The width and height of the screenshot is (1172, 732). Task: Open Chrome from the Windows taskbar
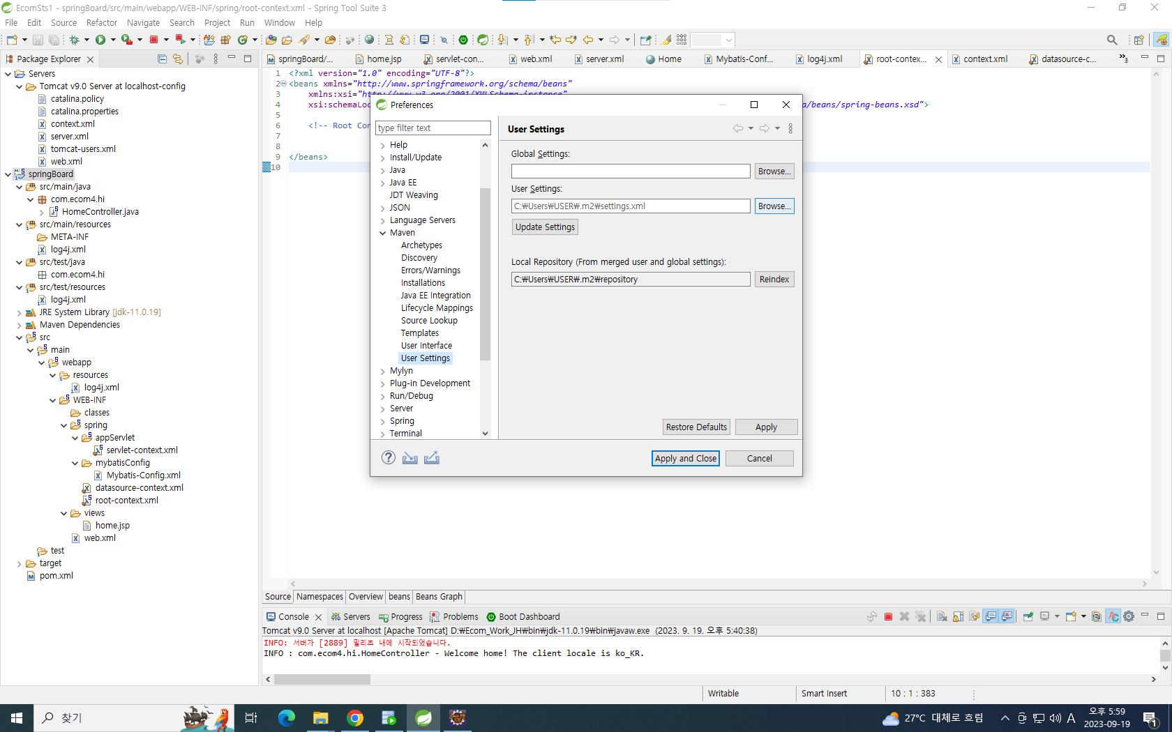(x=355, y=718)
